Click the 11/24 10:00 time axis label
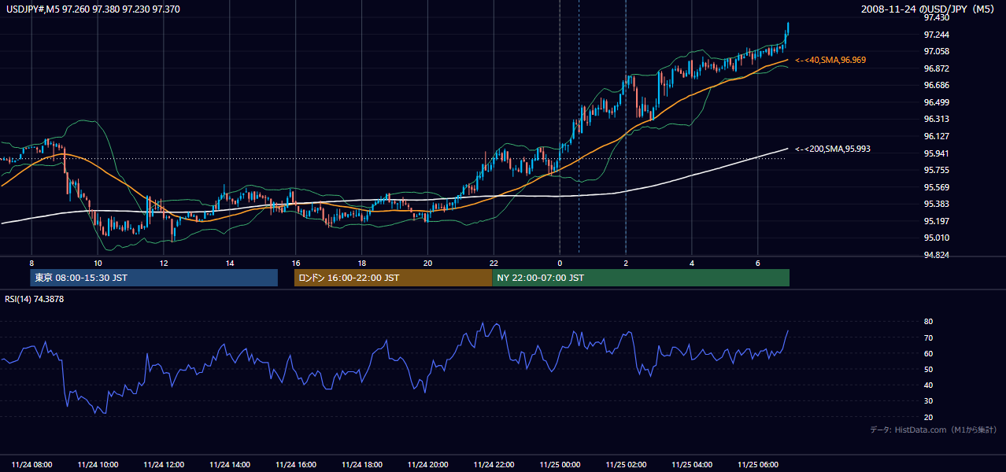 click(x=98, y=464)
